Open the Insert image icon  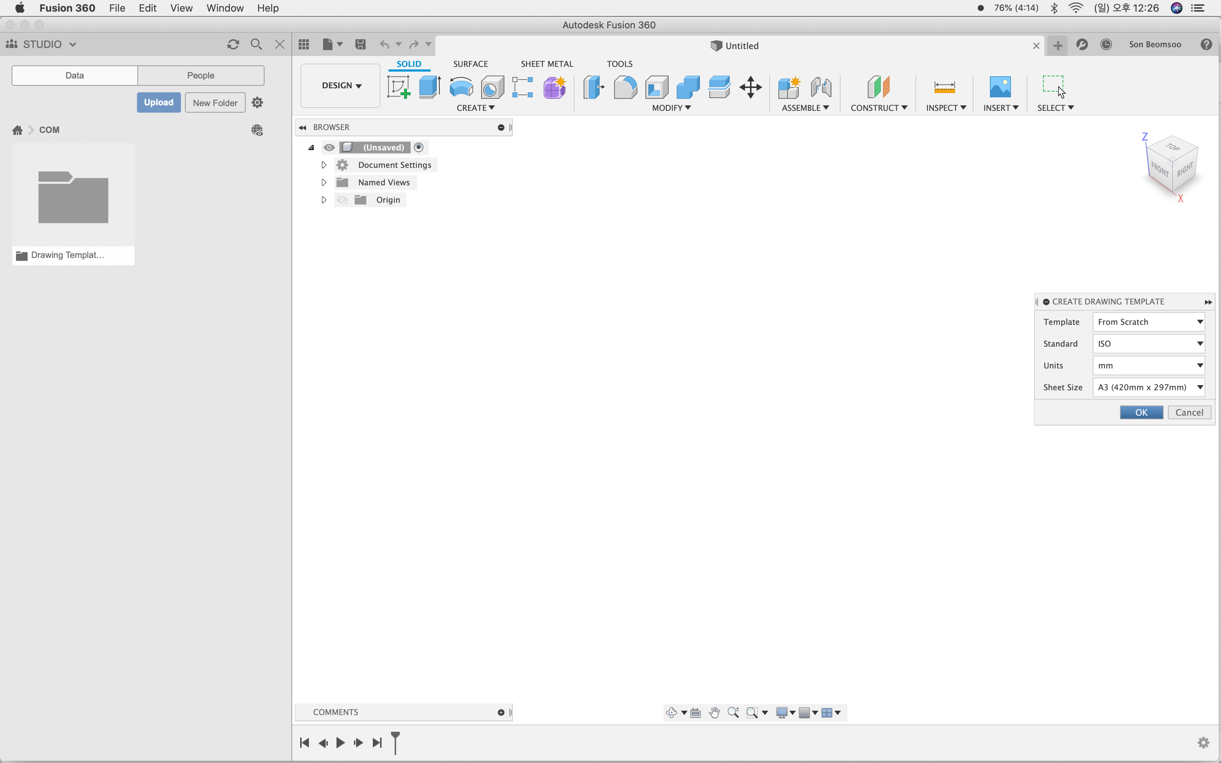coord(999,87)
